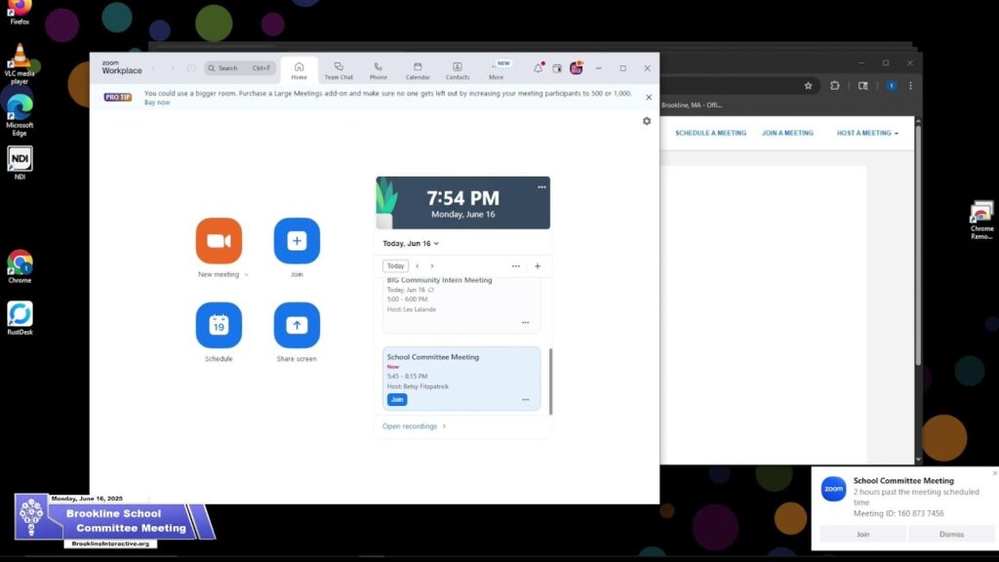Open Zoom settings gear icon
The image size is (999, 562).
(646, 121)
